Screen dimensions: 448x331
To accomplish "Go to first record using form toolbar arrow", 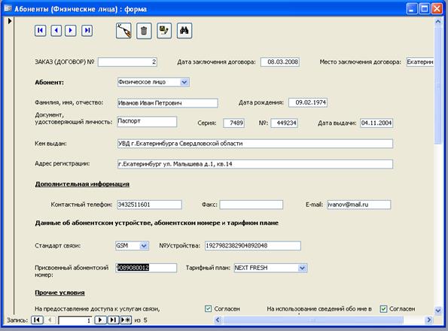I will 41,31.
